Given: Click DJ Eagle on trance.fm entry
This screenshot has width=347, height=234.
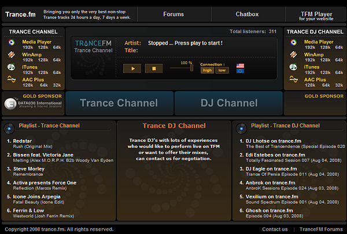Looking at the screenshot, I should pos(271,169).
